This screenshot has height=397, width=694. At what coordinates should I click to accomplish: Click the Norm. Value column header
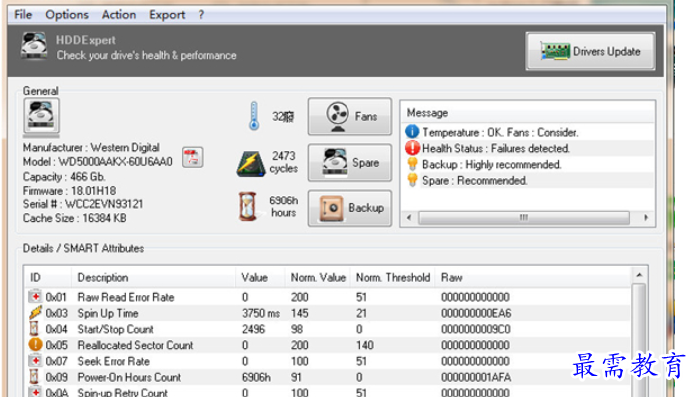pyautogui.click(x=318, y=277)
